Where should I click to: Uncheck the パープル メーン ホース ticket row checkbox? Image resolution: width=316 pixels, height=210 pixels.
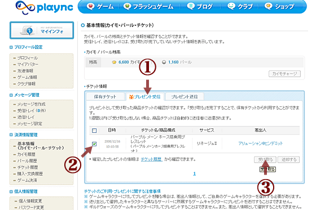(x=94, y=144)
